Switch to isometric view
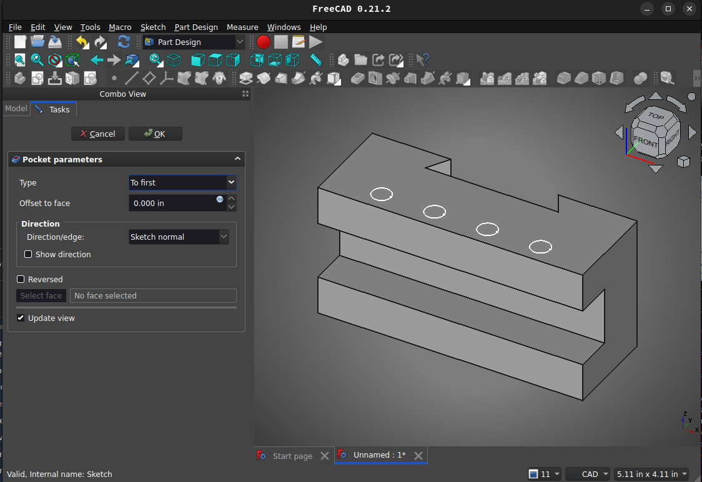The height and width of the screenshot is (482, 702). tap(174, 60)
